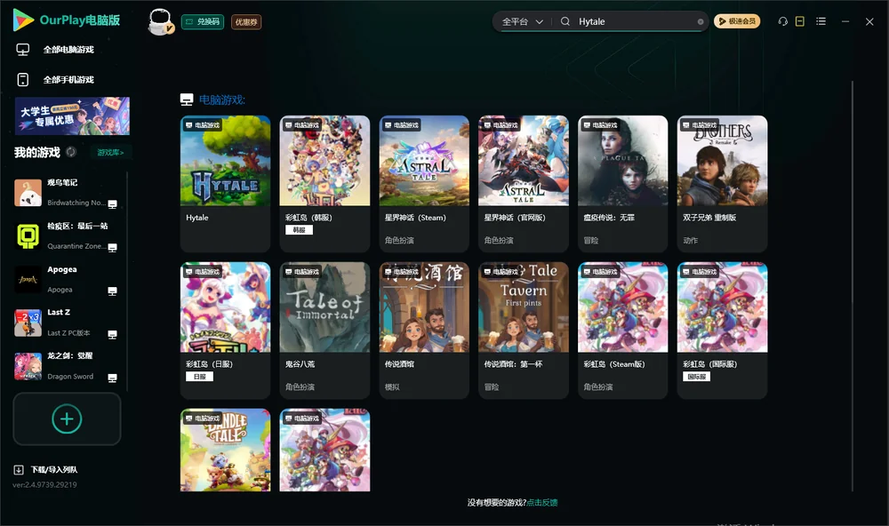
Task: Open the 鬼谷八荒 Tale of Immortal card
Action: (324, 331)
